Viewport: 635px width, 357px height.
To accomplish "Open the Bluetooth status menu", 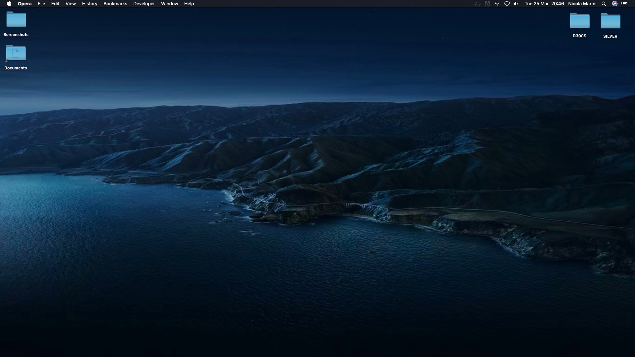I will (497, 4).
